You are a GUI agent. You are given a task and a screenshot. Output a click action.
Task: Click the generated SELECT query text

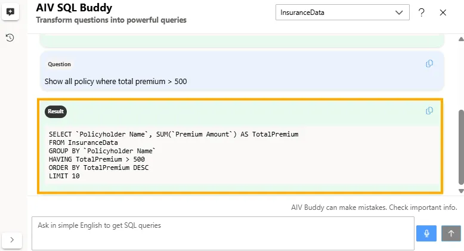coord(173,135)
